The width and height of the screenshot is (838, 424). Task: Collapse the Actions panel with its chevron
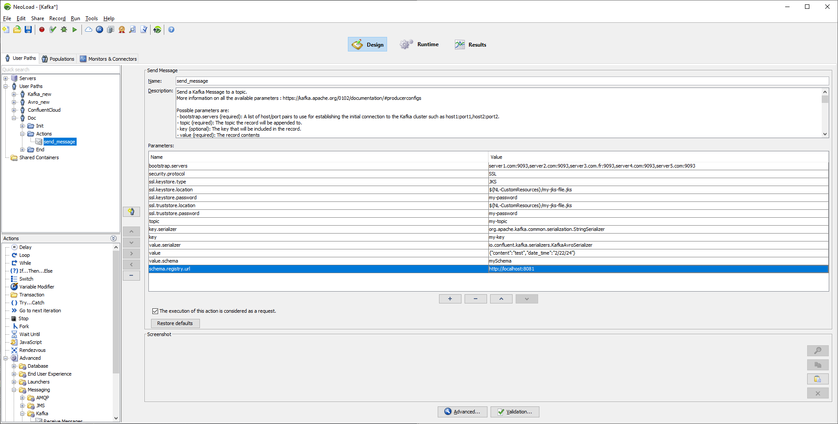click(113, 238)
